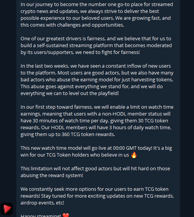
Task: Click the phrase 'challenges and opportunities'
Action: tap(91, 25)
